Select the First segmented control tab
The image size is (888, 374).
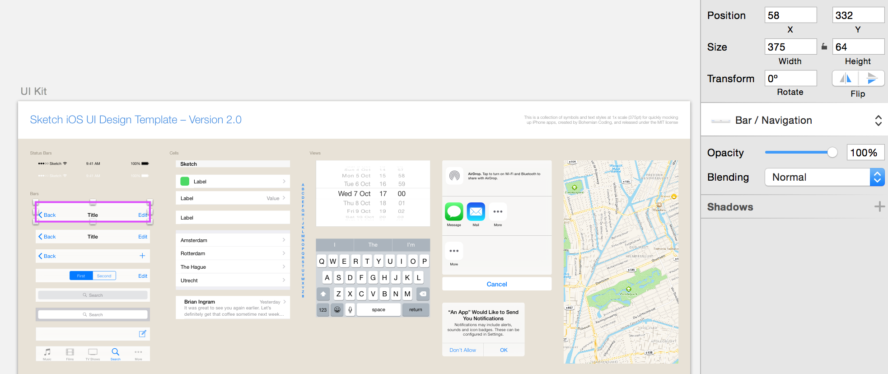click(x=81, y=276)
